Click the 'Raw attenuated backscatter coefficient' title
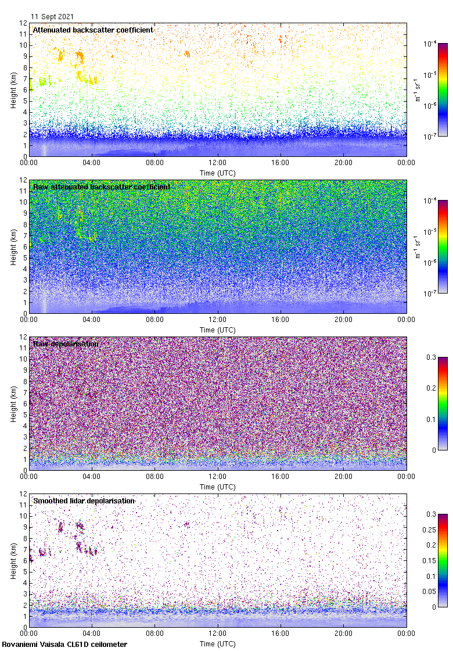Screen dimensions: 453x651 click(102, 187)
